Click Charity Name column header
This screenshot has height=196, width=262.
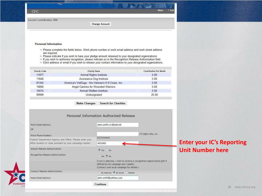point(94,71)
